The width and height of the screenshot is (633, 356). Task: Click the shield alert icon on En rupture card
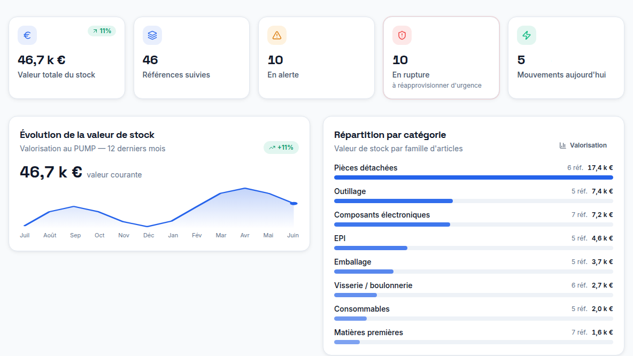coord(402,35)
